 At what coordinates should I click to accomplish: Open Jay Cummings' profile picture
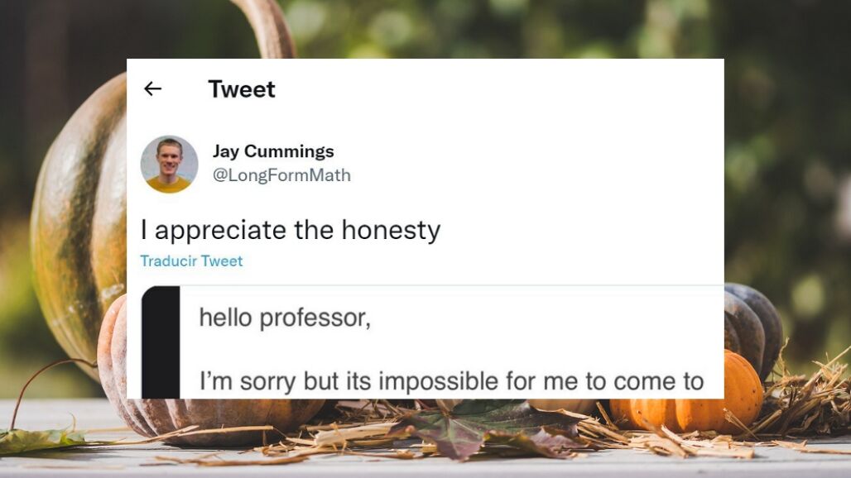pos(169,165)
